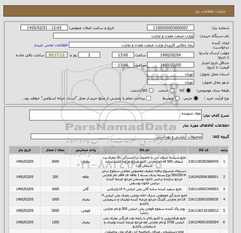
Task: Click unit قوطی in row 5
Action: (86, 210)
